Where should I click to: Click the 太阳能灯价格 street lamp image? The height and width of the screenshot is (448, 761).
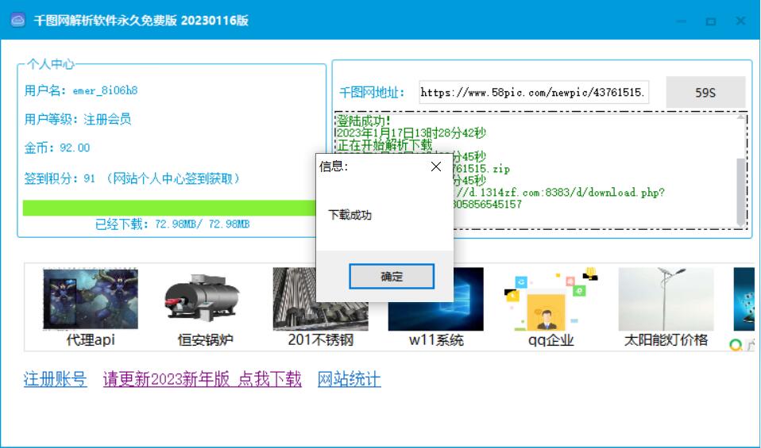pos(666,299)
